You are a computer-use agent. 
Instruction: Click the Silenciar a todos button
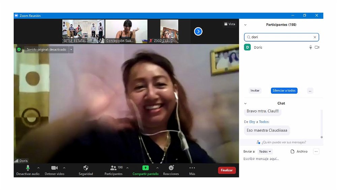click(284, 90)
